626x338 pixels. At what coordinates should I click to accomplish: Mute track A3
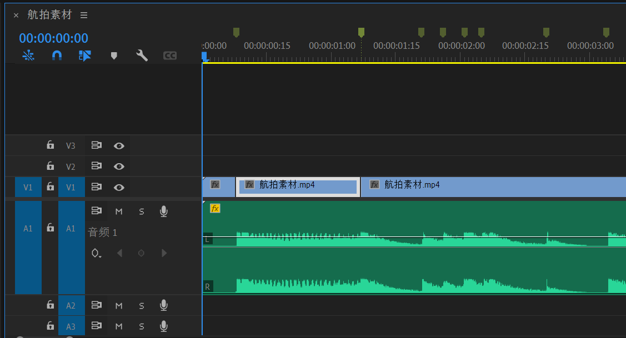(x=119, y=326)
